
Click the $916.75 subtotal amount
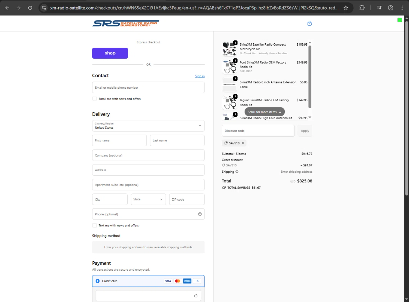pos(307,154)
